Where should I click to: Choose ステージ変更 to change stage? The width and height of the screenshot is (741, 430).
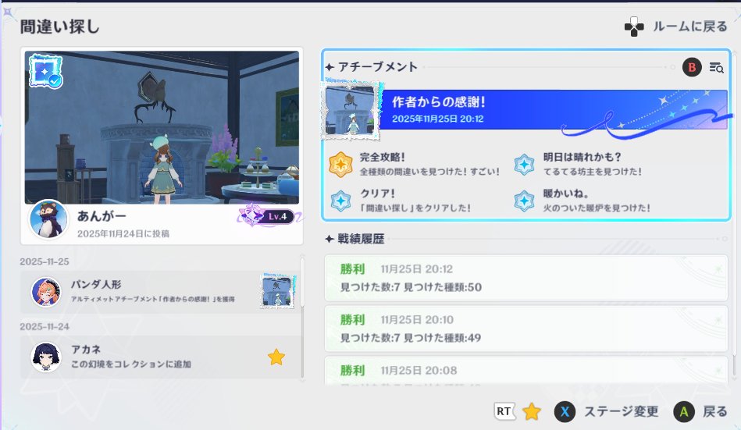(x=621, y=411)
